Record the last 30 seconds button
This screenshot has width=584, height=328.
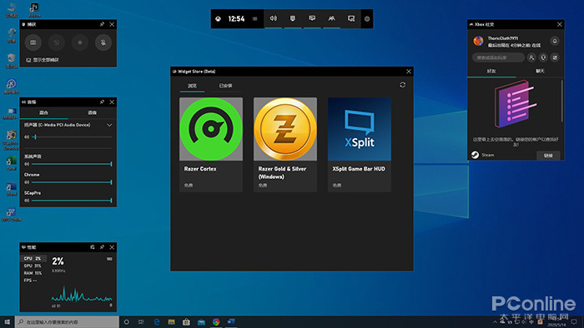56,42
